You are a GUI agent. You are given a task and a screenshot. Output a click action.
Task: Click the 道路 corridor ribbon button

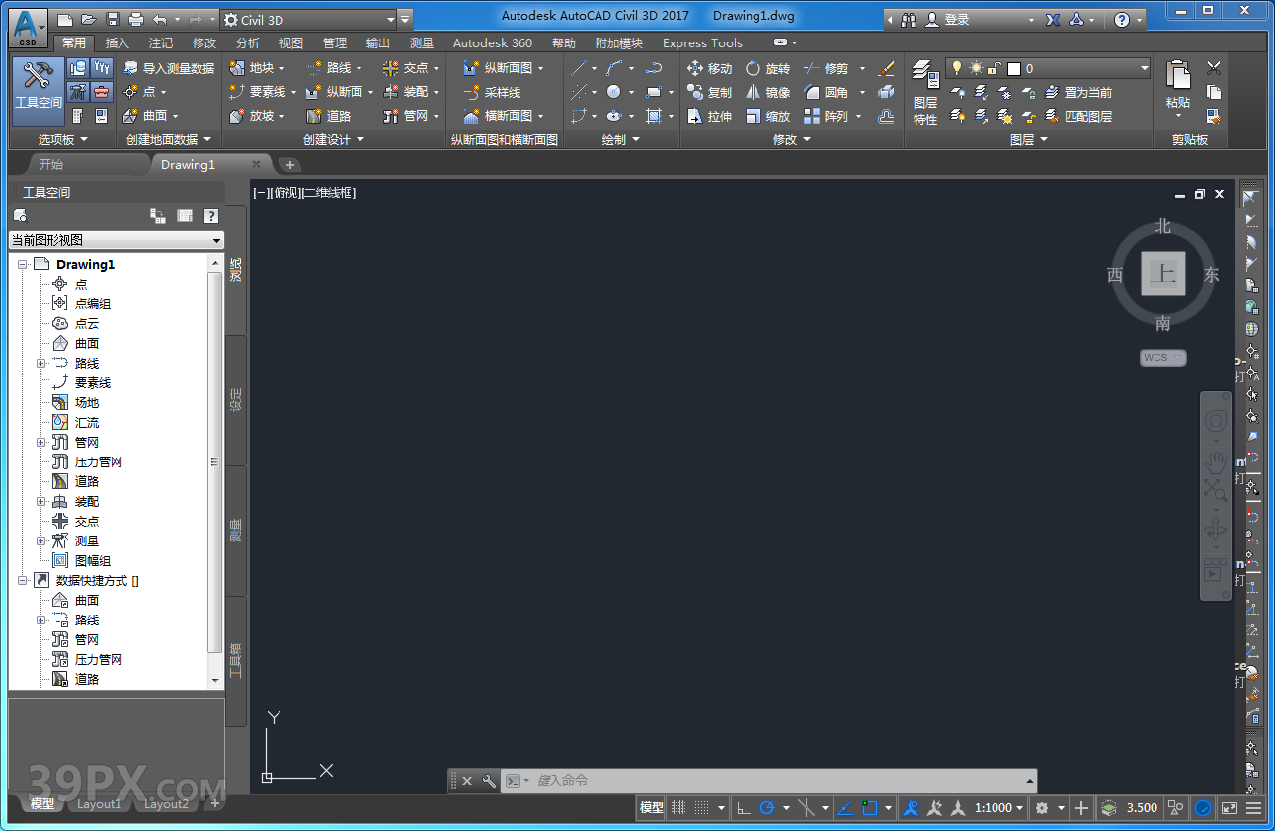328,116
